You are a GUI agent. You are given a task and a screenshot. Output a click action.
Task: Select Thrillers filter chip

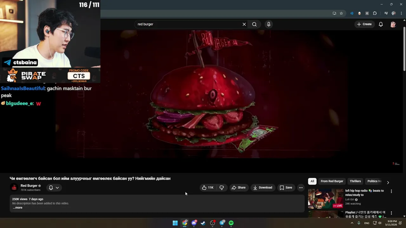tap(355, 181)
